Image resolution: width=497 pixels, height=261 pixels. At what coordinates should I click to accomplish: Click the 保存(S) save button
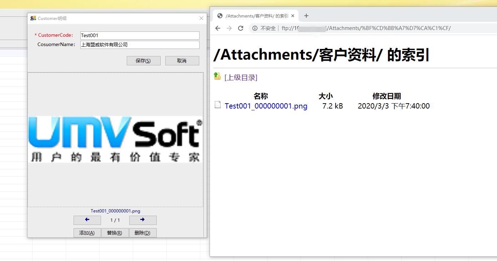144,61
